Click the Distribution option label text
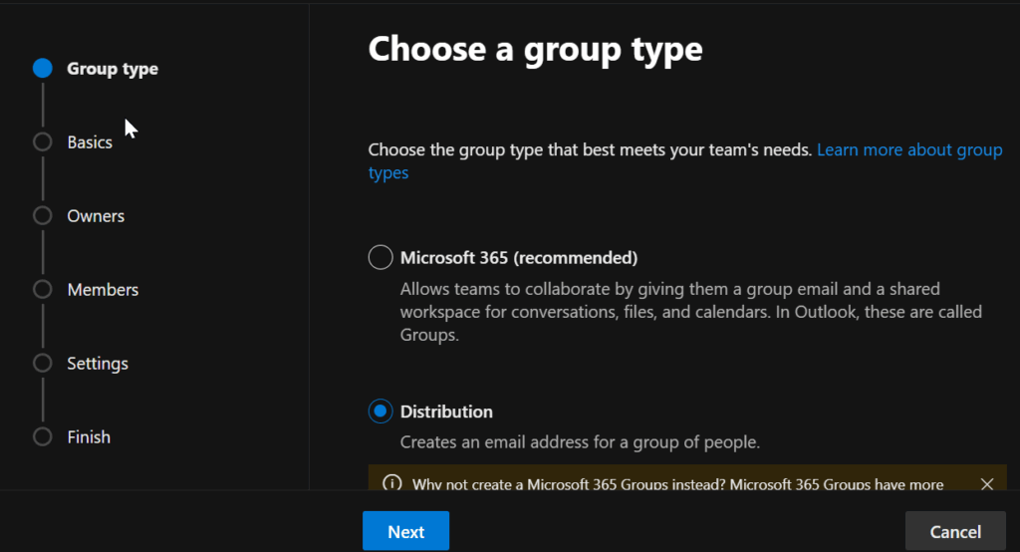Image resolution: width=1020 pixels, height=552 pixels. coord(446,412)
